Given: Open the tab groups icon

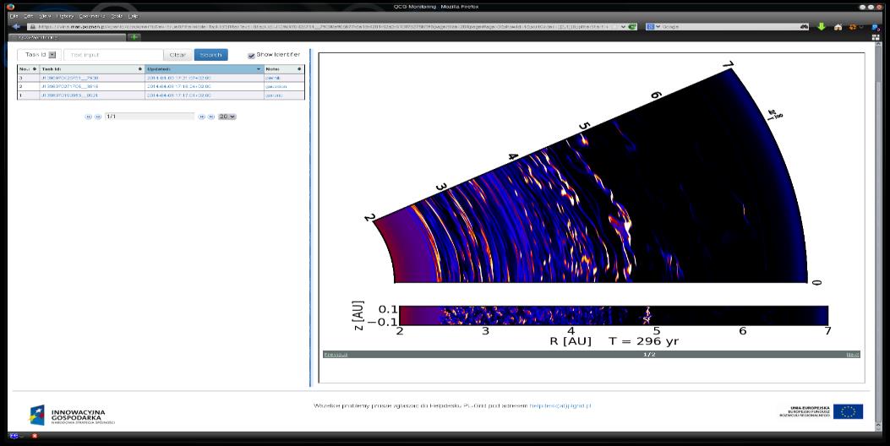Looking at the screenshot, I should point(876,37).
